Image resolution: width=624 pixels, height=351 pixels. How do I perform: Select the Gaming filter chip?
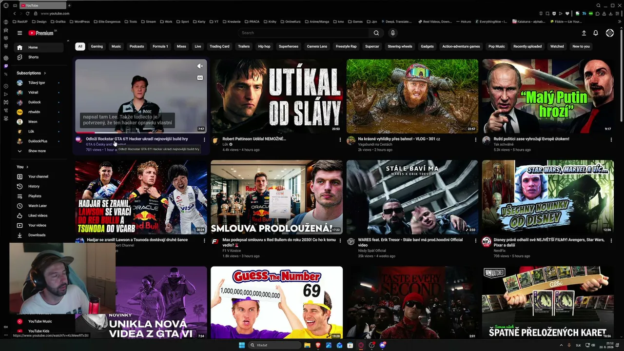coord(97,46)
